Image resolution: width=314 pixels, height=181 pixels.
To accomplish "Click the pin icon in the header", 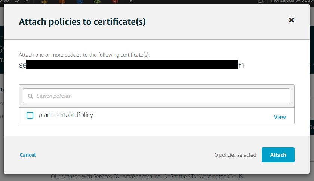I will pyautogui.click(x=131, y=1).
